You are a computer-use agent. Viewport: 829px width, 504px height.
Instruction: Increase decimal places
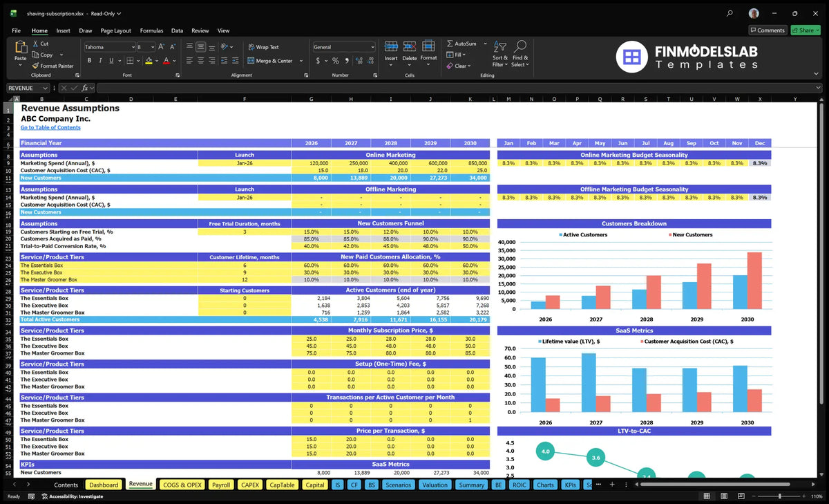pyautogui.click(x=359, y=61)
